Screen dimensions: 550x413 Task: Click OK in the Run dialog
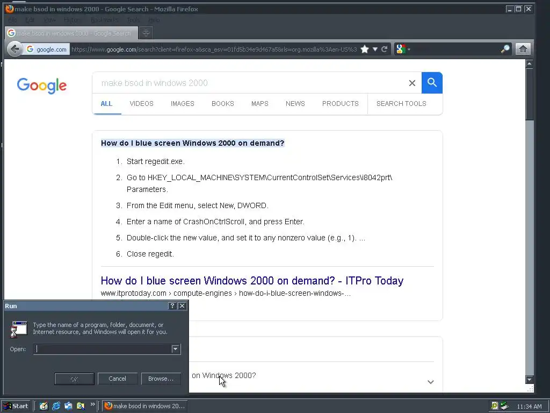coord(74,379)
